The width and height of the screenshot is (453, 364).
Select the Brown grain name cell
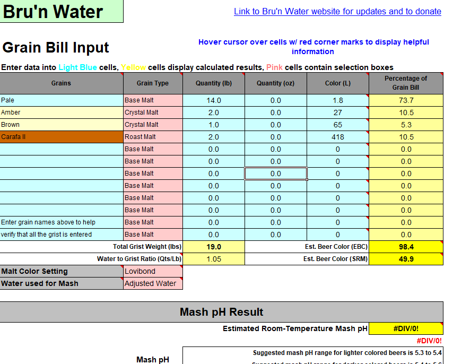(x=62, y=125)
